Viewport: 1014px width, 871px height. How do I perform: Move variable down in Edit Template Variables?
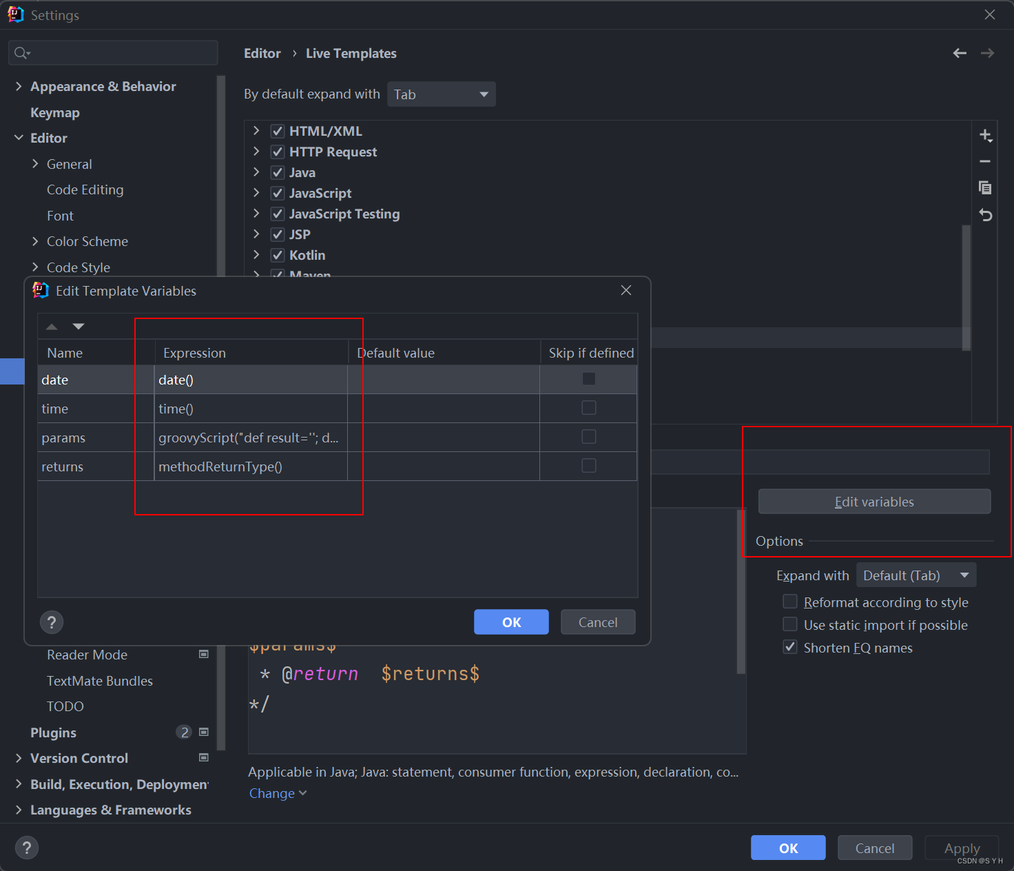[x=79, y=327]
